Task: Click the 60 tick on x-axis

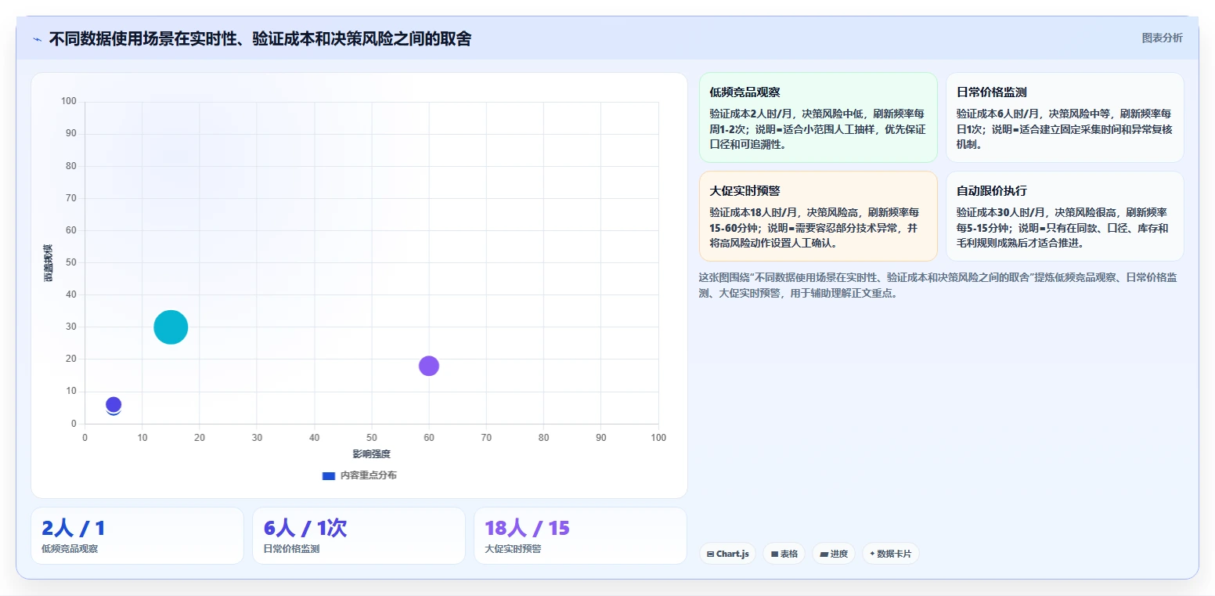Action: click(x=429, y=438)
